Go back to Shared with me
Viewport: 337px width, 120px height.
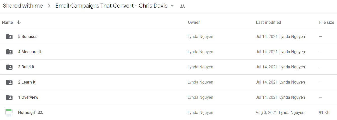tap(23, 6)
